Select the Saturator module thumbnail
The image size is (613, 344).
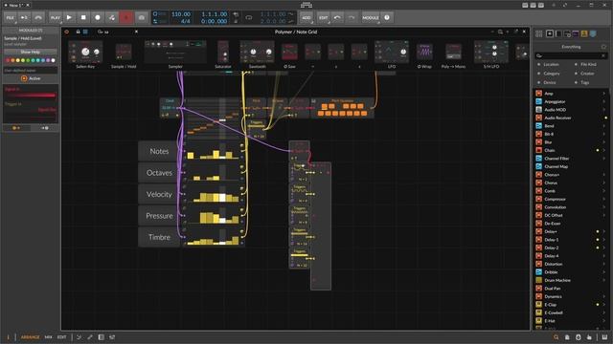pos(223,52)
